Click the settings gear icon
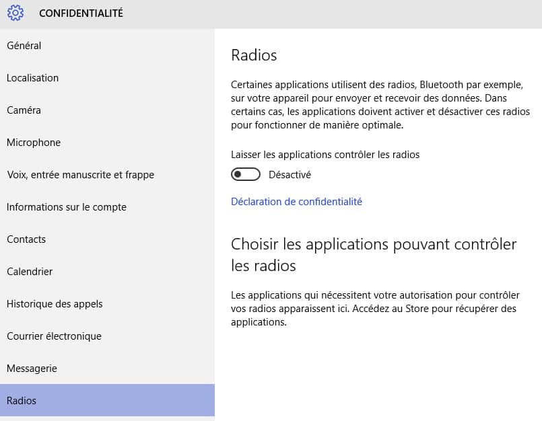 (15, 13)
